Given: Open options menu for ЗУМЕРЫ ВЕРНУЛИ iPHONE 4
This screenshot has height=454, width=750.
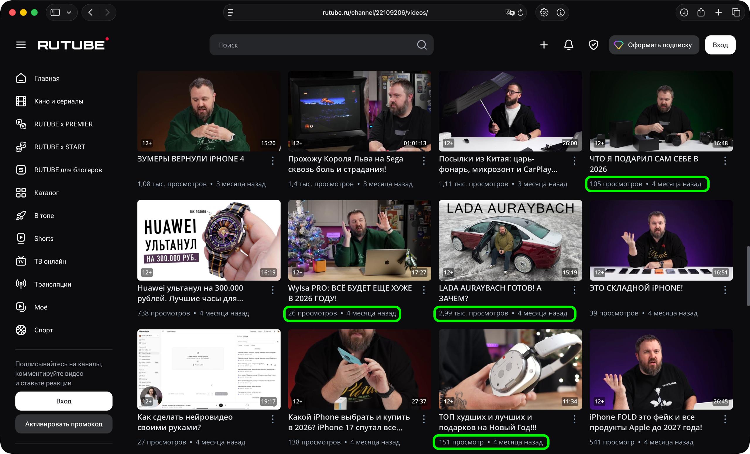Looking at the screenshot, I should (272, 161).
